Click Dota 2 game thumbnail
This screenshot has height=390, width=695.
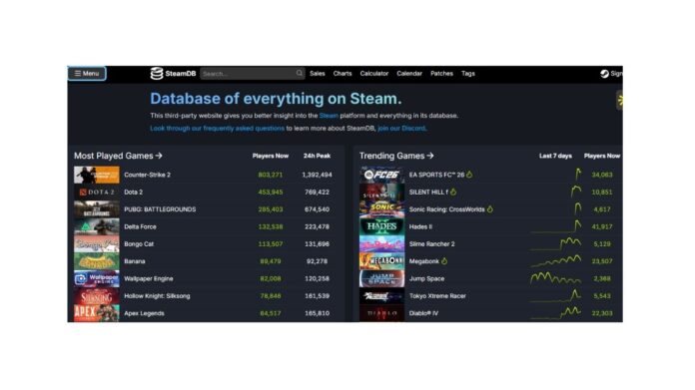(x=97, y=193)
